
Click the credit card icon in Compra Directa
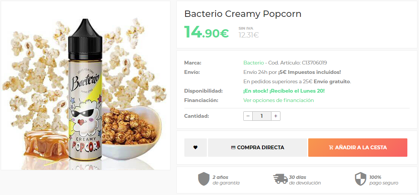point(233,147)
